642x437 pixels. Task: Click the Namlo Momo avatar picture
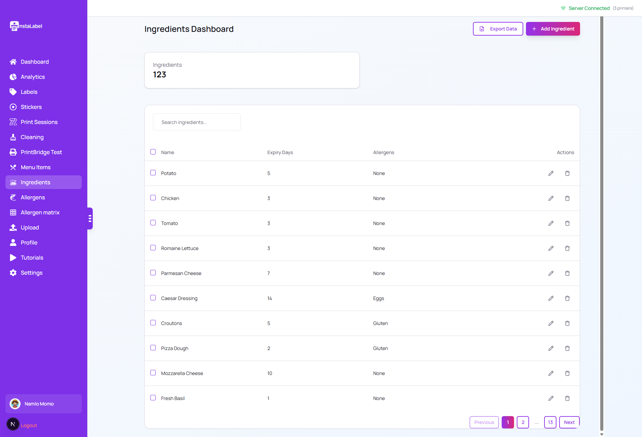click(x=15, y=404)
